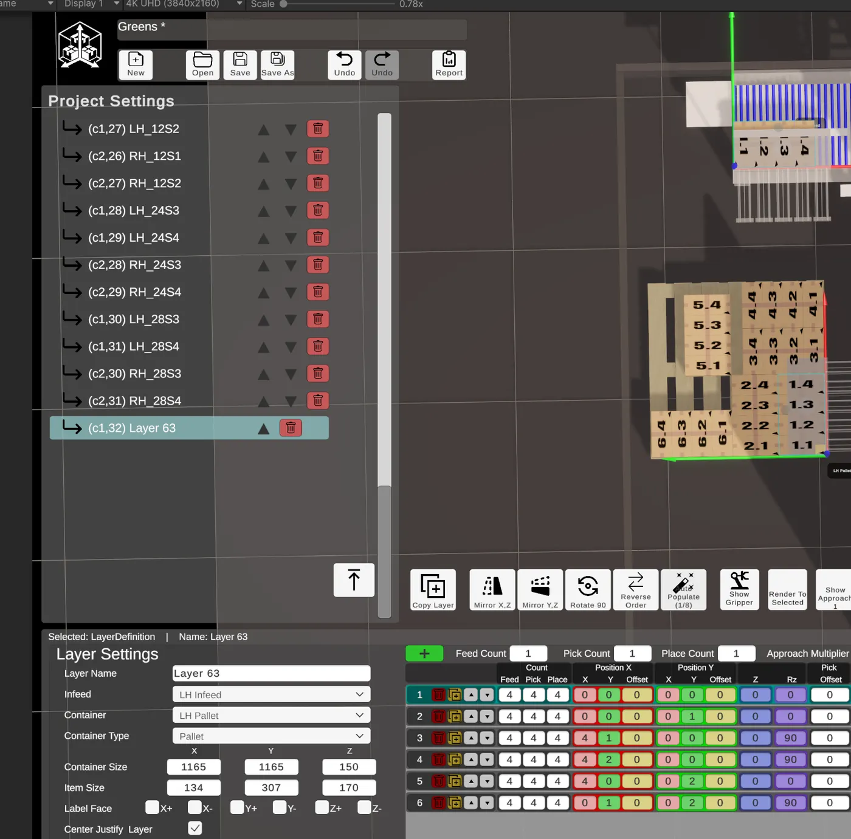This screenshot has height=839, width=851.
Task: Click the New project icon
Action: (136, 64)
